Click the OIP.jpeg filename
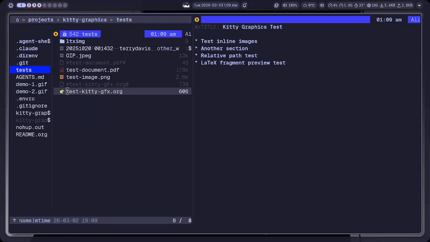This screenshot has height=242, width=430. [78, 55]
